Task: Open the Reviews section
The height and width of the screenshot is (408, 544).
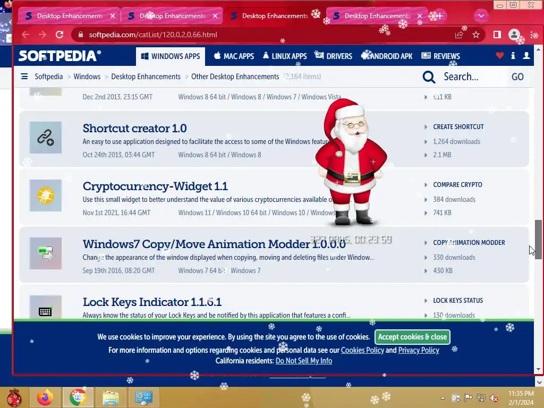Action: coord(440,56)
